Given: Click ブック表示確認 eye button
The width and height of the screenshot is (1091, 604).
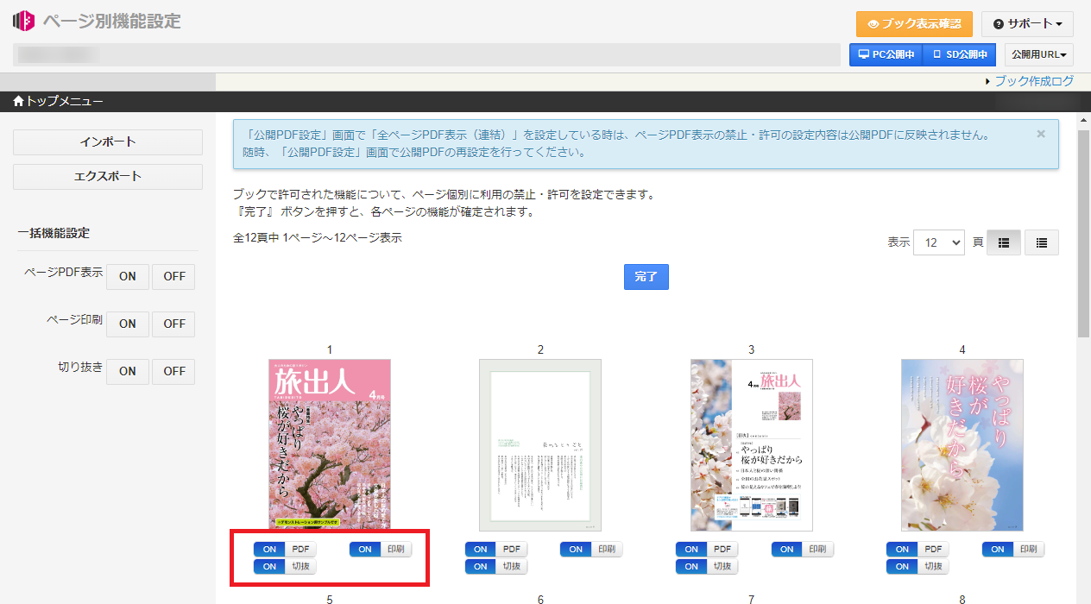Looking at the screenshot, I should click(x=914, y=24).
